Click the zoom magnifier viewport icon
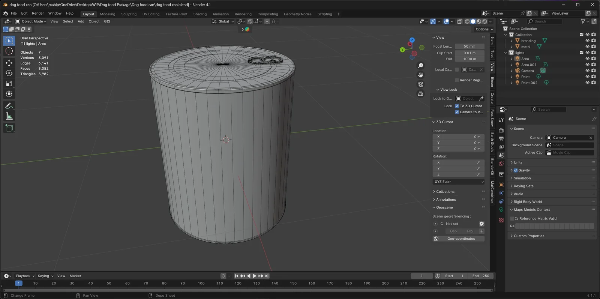 [421, 66]
